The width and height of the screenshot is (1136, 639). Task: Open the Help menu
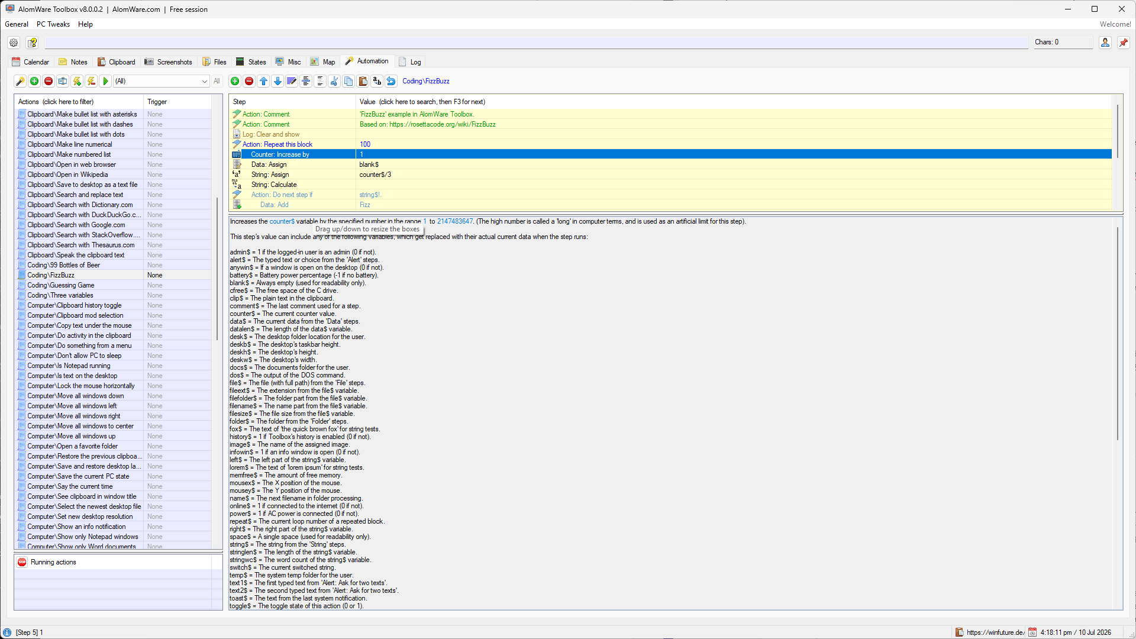(x=85, y=24)
